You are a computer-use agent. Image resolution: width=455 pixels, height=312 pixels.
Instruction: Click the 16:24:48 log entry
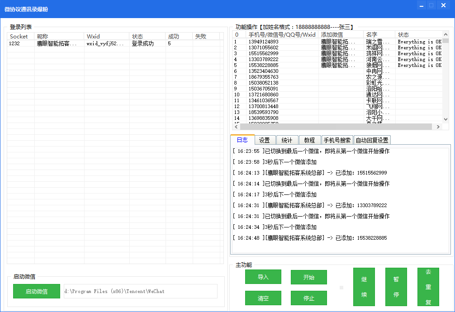tap(310, 238)
